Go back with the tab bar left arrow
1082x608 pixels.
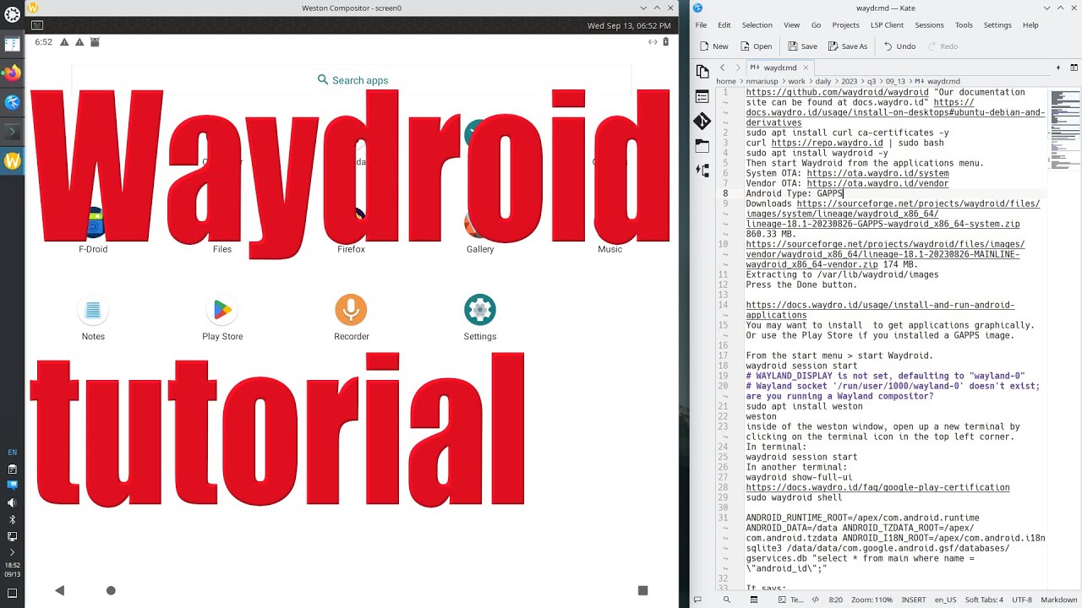722,68
